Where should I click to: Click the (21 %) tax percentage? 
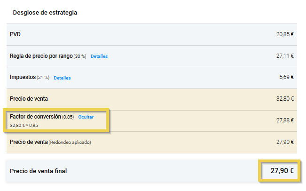(43, 78)
